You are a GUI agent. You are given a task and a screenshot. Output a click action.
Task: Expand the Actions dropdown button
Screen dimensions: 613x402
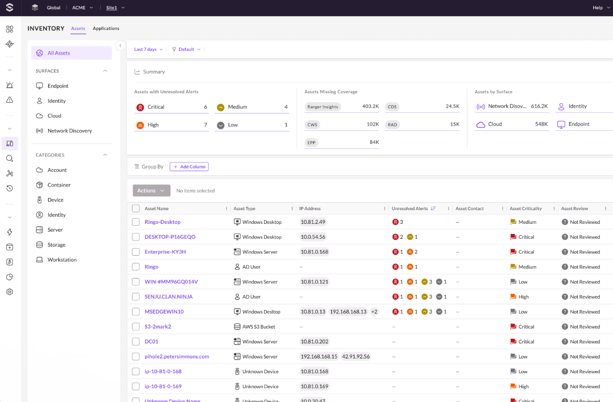pyautogui.click(x=151, y=191)
